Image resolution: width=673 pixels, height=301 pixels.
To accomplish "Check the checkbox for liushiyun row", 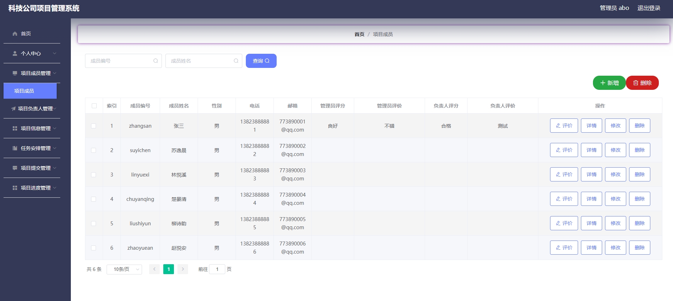I will pos(94,224).
